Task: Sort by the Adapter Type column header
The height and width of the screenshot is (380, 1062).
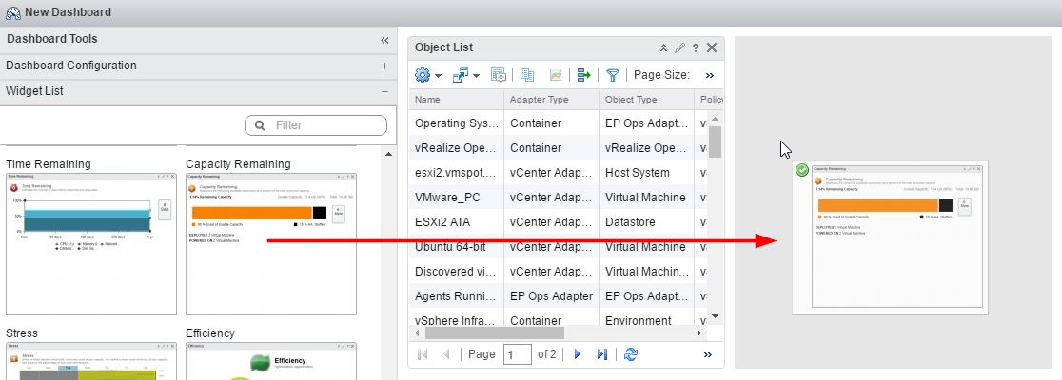Action: [551, 100]
